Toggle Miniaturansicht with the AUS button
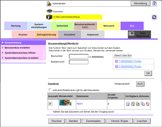Viewport: 162px width, 127px height. pos(140,84)
